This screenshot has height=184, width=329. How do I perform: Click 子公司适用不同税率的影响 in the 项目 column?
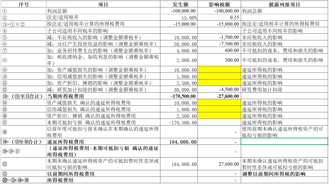[x=103, y=31]
